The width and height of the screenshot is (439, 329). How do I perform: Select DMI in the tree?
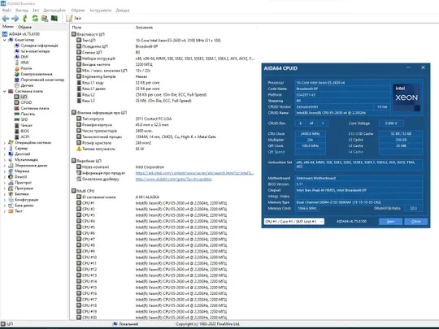point(24,57)
